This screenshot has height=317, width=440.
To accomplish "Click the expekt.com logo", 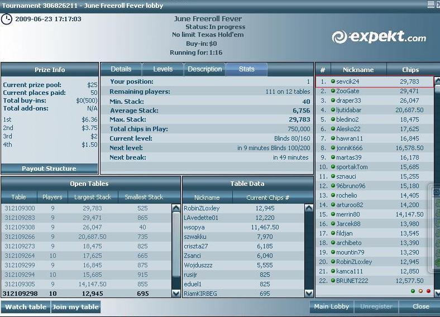I will tap(379, 37).
